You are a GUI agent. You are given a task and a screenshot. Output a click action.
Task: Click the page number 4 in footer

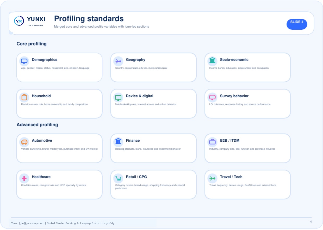(x=311, y=222)
